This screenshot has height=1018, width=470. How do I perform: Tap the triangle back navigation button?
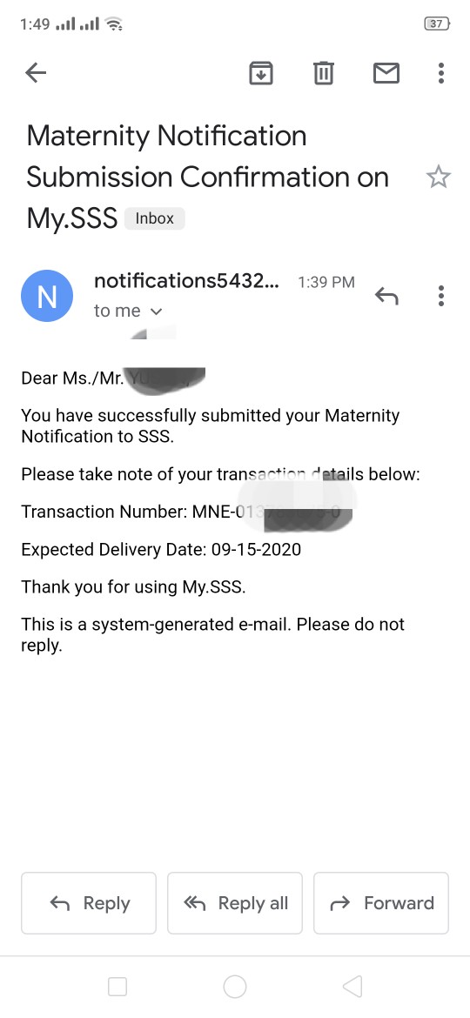point(352,987)
